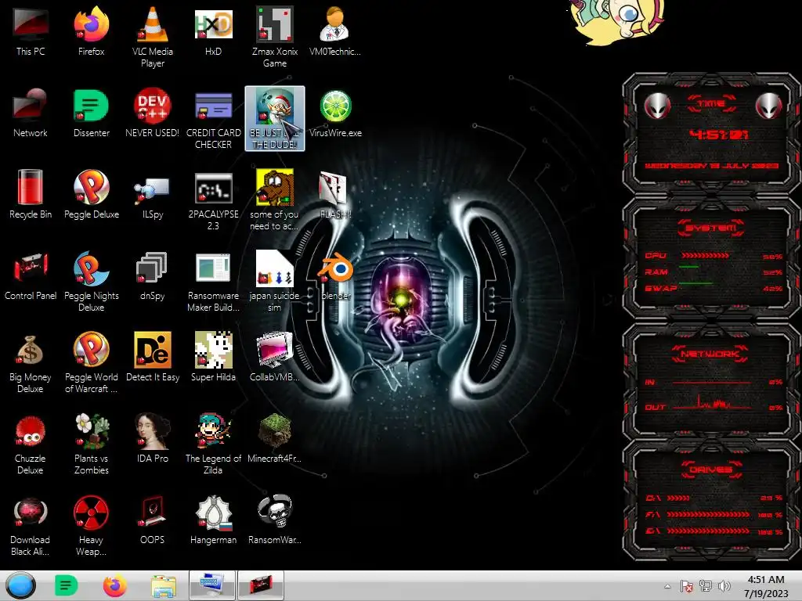
Task: Select the Network desktop icon
Action: [x=31, y=113]
